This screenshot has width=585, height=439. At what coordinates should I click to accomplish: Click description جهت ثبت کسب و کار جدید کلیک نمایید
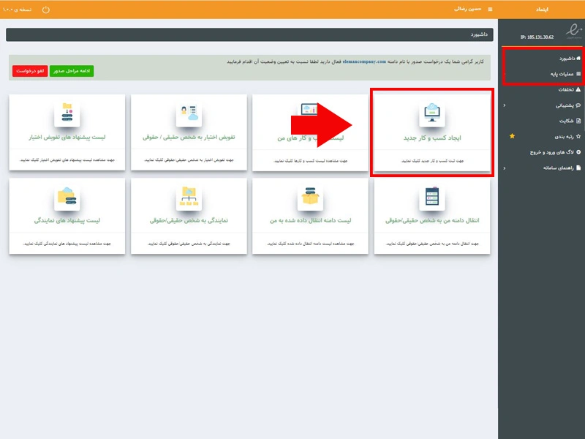tap(432, 161)
